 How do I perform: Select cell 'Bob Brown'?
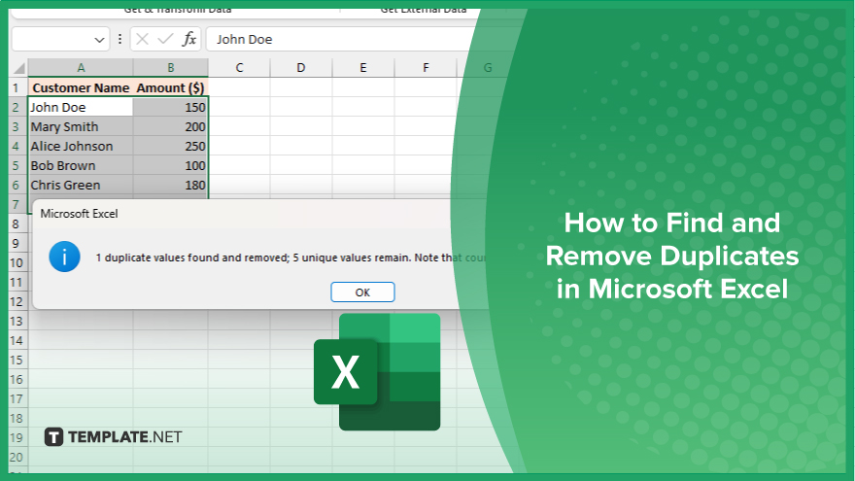[x=81, y=166]
